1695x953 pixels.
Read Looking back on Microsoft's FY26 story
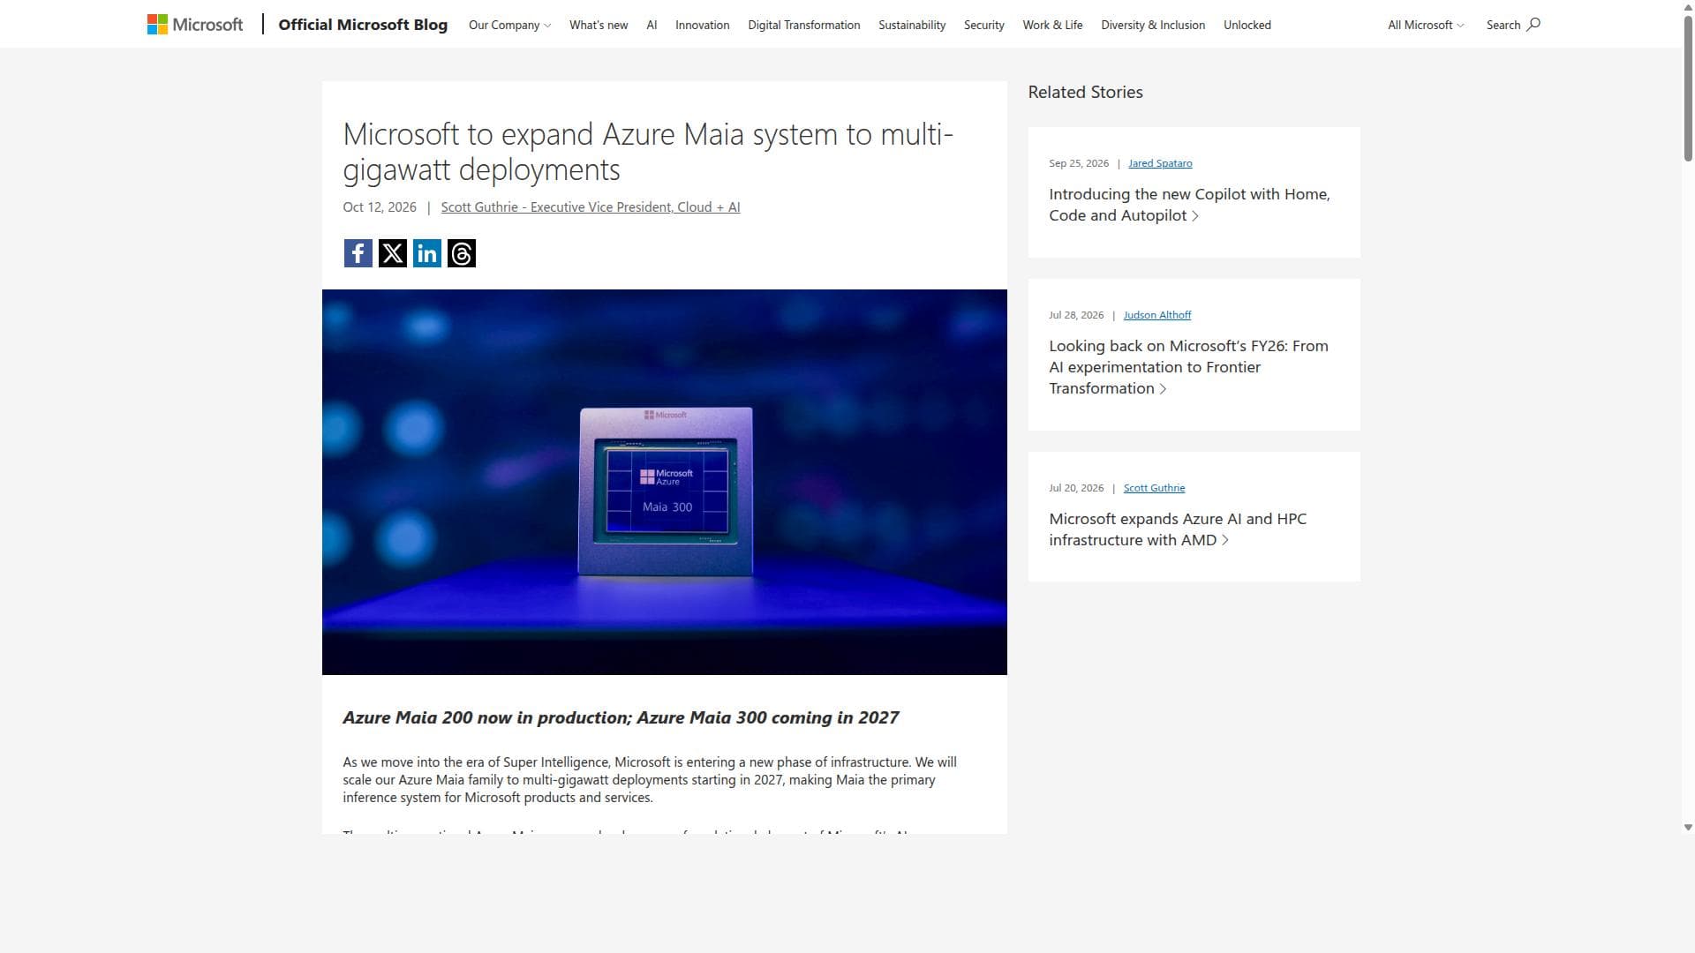[x=1188, y=367]
